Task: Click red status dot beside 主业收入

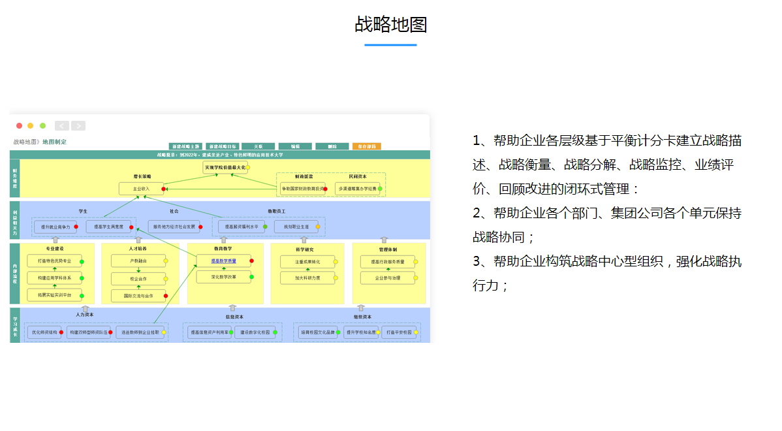Action: [x=164, y=189]
